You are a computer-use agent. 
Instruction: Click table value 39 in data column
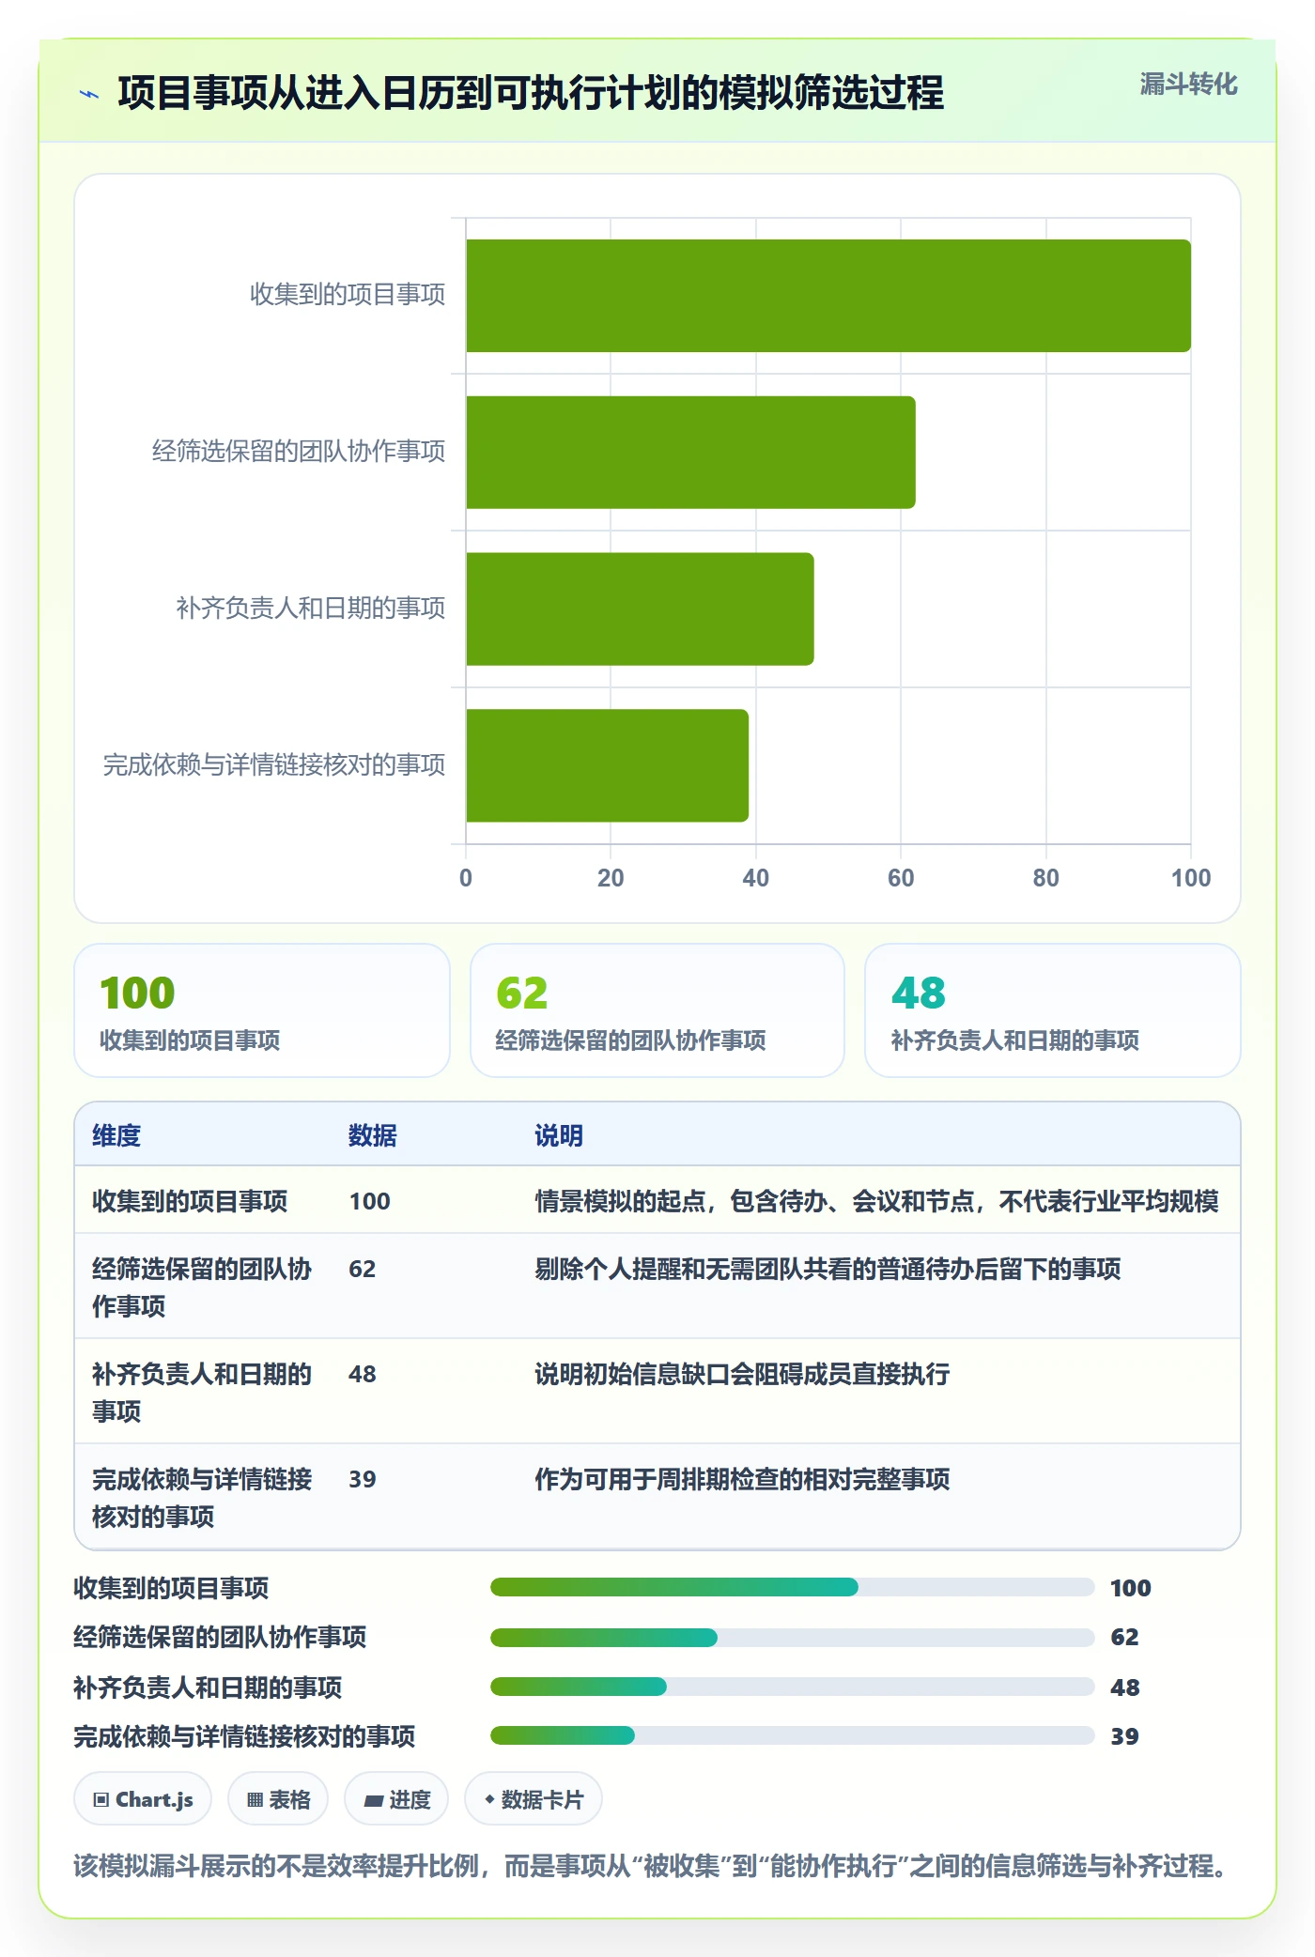coord(362,1479)
